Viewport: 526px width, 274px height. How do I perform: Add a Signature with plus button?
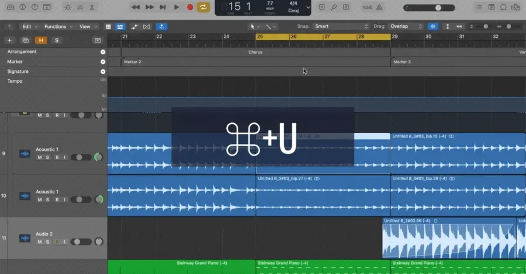pos(103,72)
